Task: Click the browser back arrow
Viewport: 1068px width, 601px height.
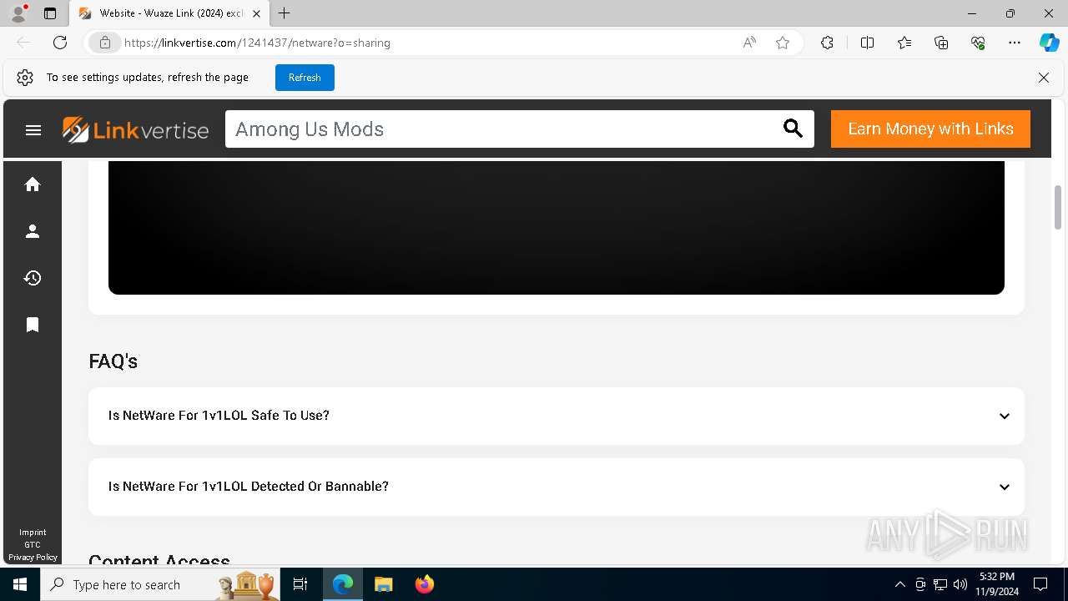Action: point(23,43)
